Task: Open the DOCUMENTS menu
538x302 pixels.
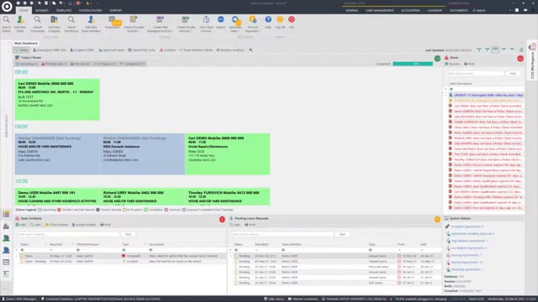Action: click(x=458, y=10)
